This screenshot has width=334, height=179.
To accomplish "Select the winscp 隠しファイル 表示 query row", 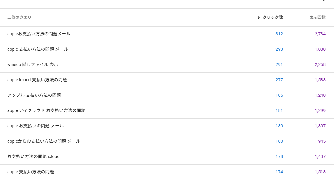I will click(33, 64).
